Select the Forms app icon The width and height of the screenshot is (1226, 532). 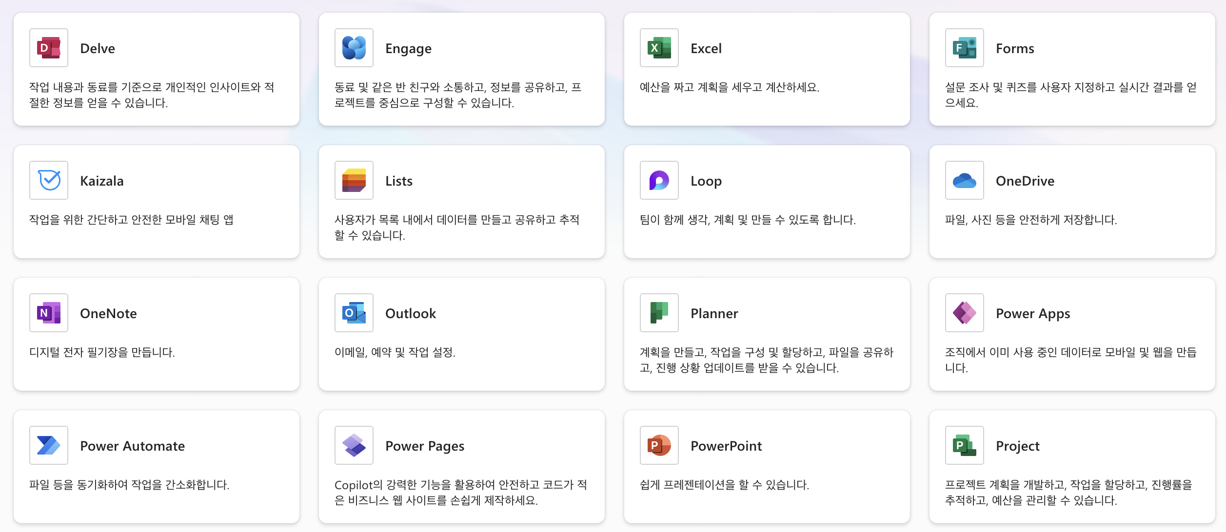coord(965,48)
